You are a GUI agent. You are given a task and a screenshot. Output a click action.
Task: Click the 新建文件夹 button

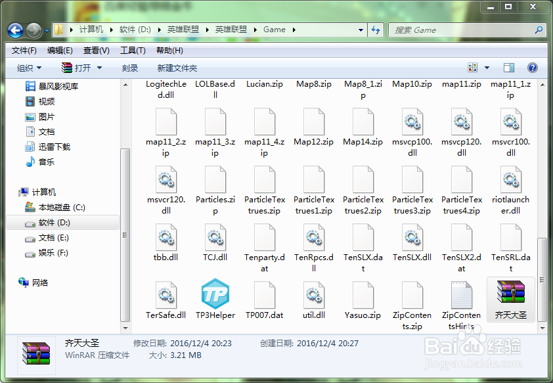(x=177, y=68)
